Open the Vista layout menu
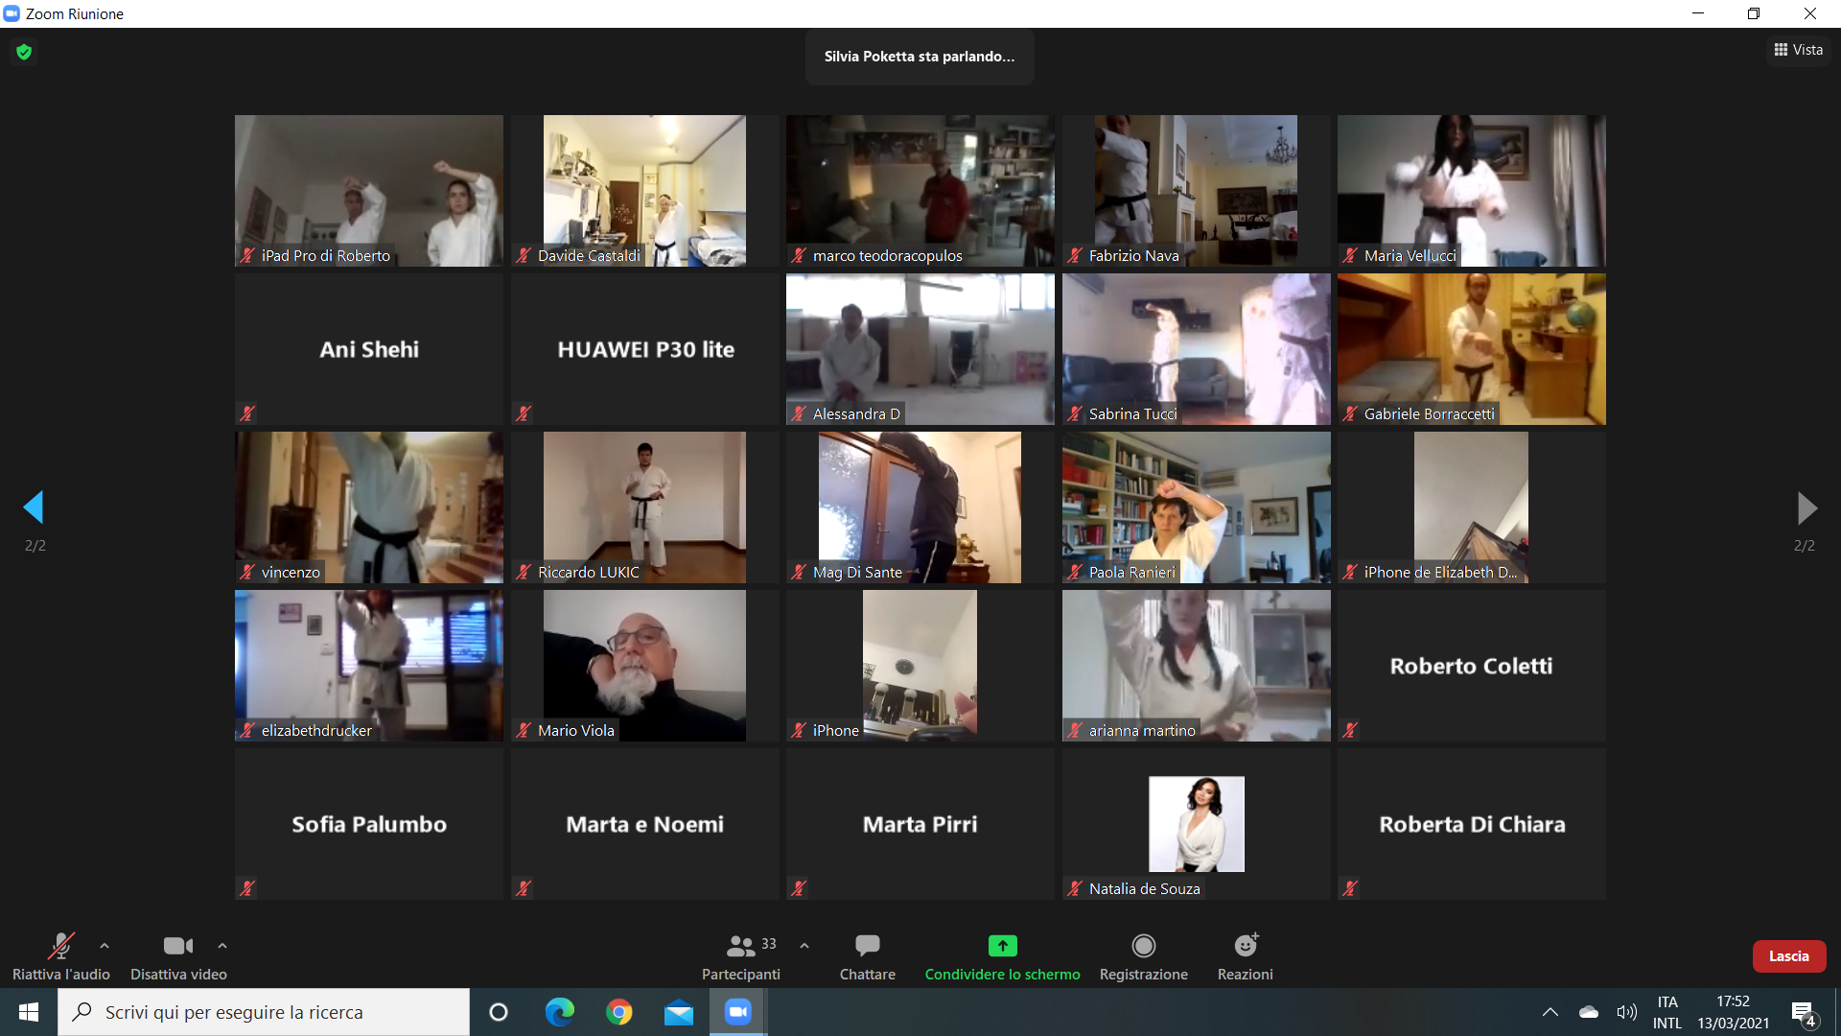This screenshot has height=1036, width=1841. [1798, 50]
